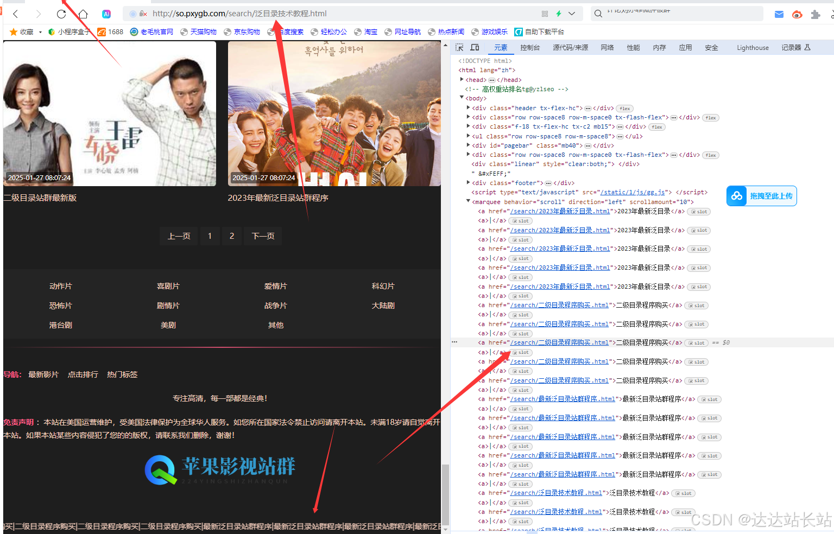Collapse the body node in DOM tree
Viewport: 834px width, 534px height.
462,98
